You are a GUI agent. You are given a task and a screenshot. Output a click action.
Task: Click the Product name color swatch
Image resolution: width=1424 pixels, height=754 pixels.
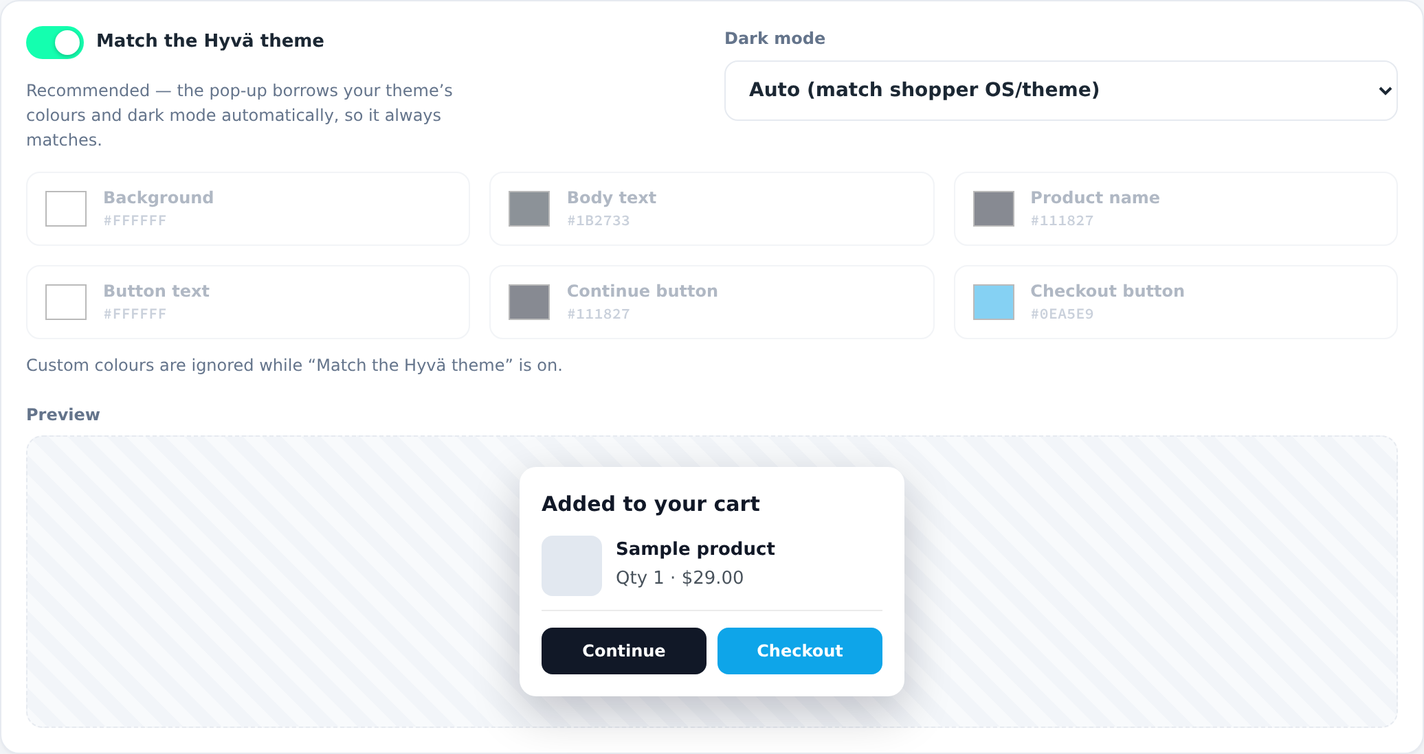994,209
